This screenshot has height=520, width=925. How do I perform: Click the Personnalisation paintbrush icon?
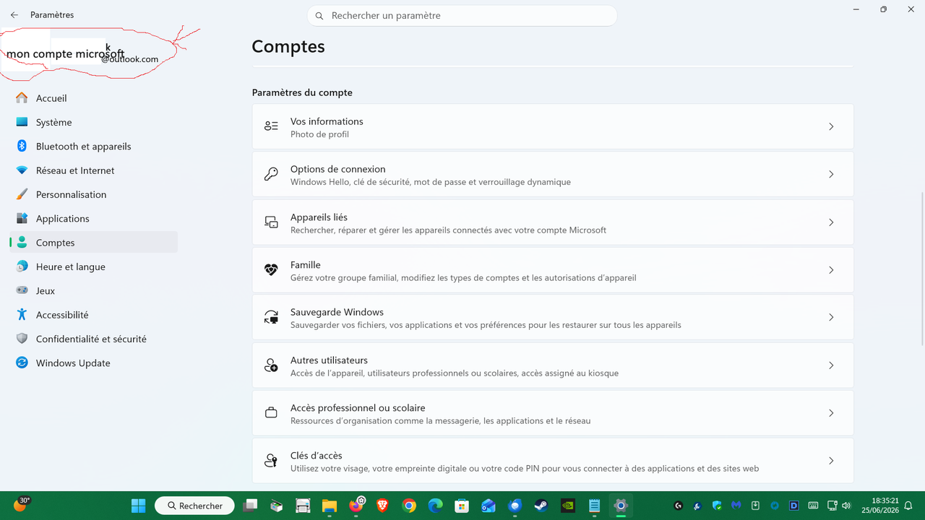tap(22, 194)
